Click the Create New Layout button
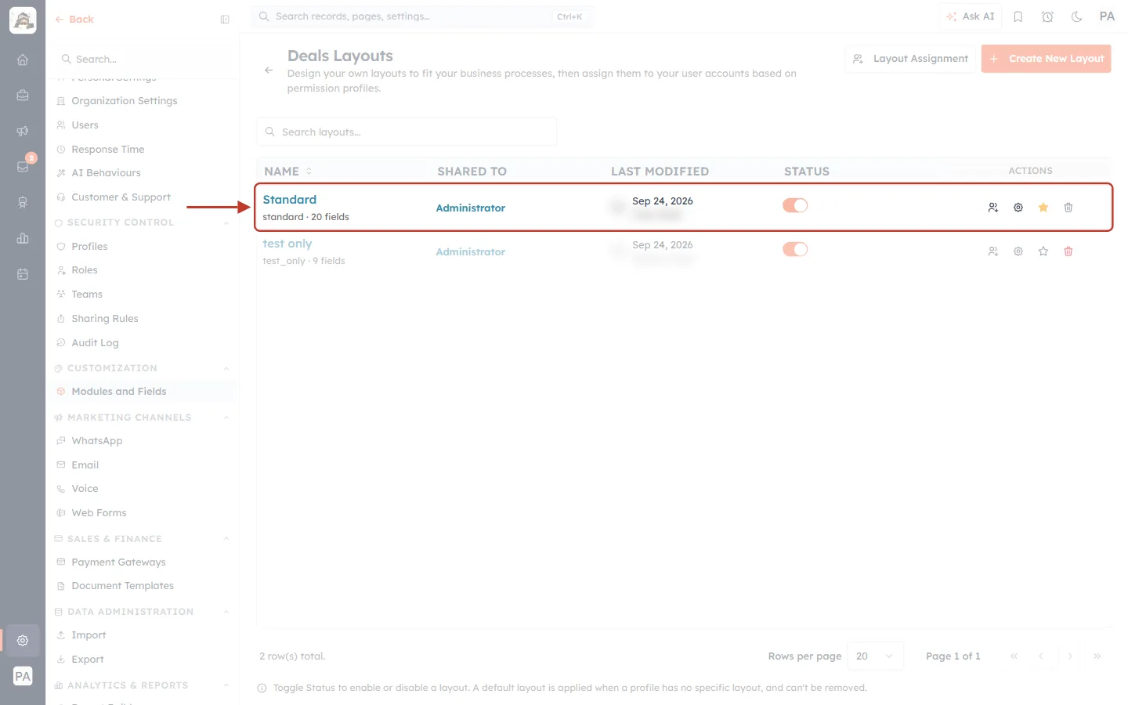 tap(1046, 59)
